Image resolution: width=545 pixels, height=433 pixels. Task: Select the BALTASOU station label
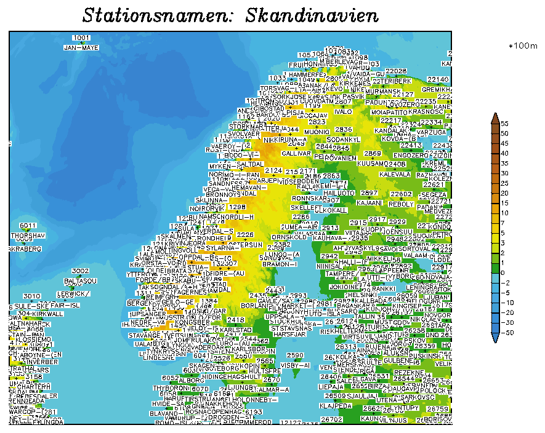click(x=81, y=281)
